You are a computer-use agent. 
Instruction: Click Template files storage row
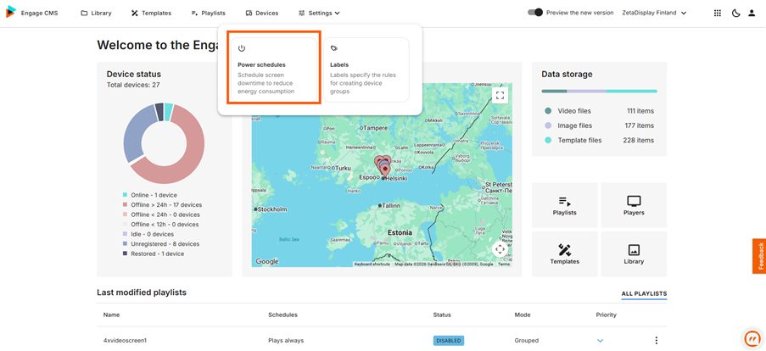599,140
